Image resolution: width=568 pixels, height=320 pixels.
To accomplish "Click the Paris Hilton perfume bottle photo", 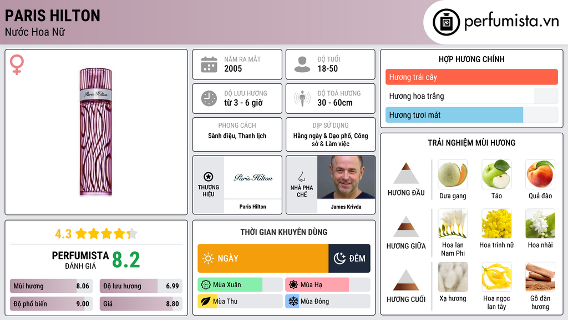I will pos(95,132).
